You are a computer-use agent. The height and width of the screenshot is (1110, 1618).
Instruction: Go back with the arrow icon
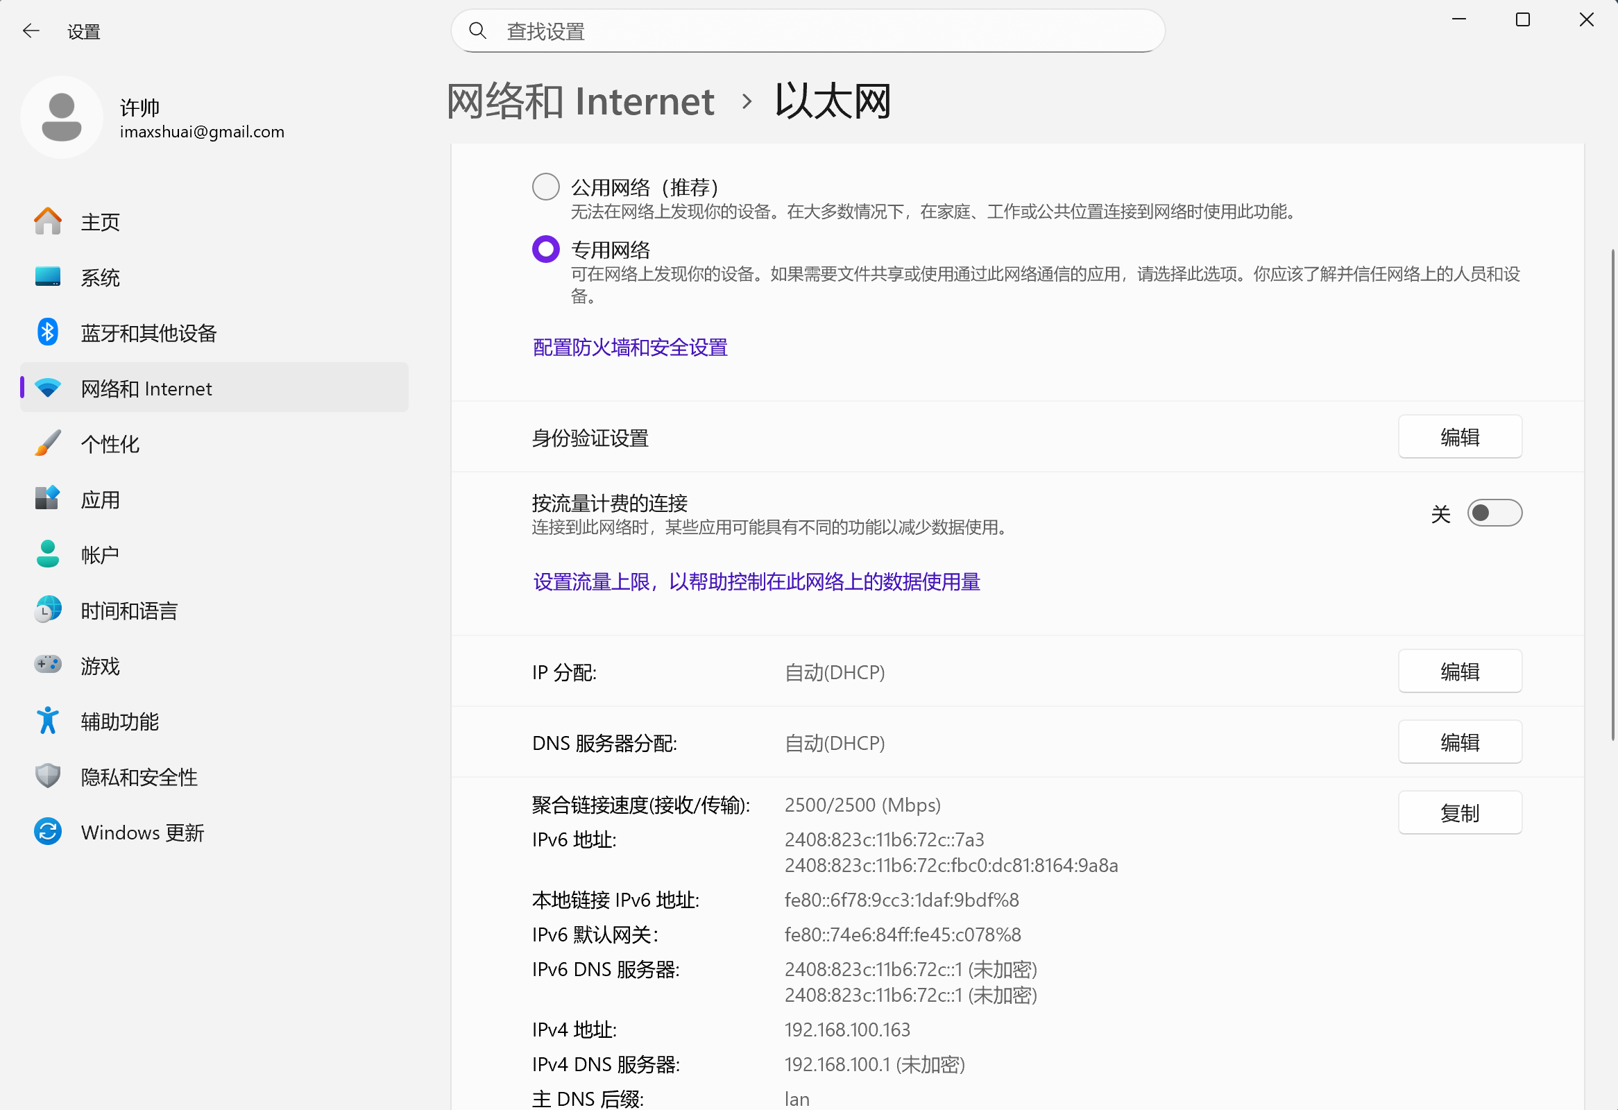(x=31, y=31)
